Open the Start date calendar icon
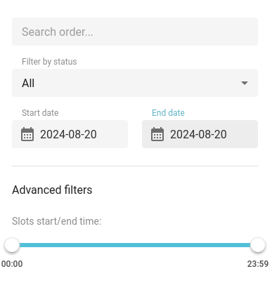 (x=27, y=134)
